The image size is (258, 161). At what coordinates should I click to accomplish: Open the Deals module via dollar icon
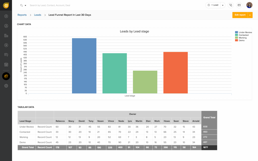click(6, 45)
